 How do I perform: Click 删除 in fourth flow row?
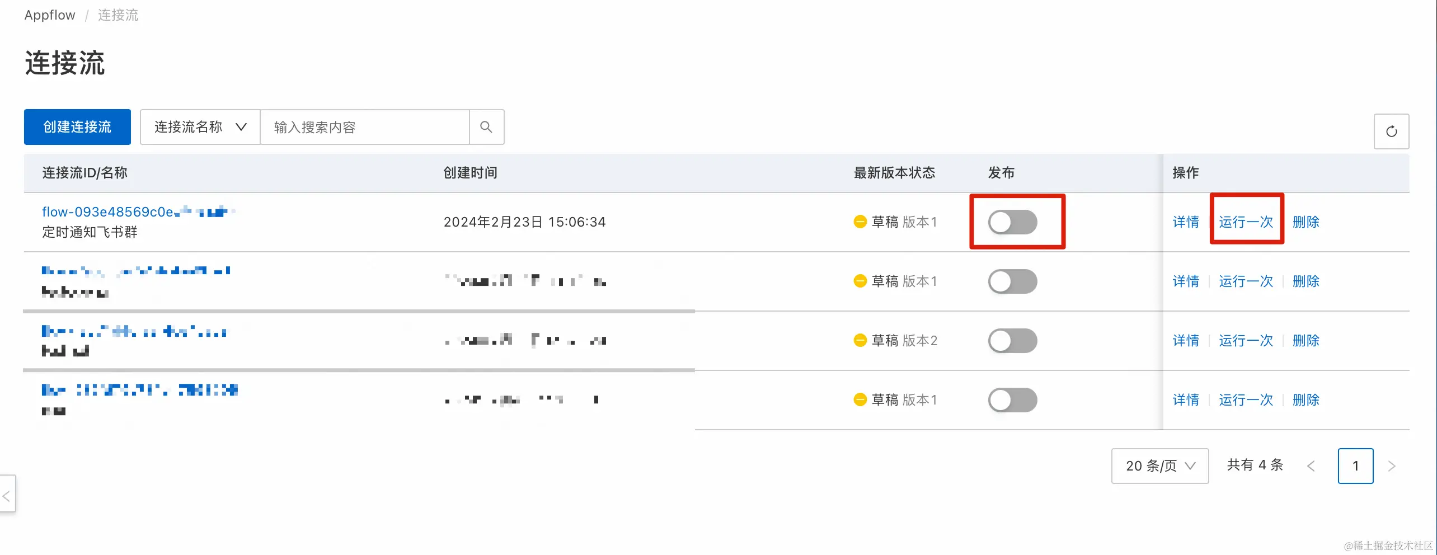(x=1305, y=400)
